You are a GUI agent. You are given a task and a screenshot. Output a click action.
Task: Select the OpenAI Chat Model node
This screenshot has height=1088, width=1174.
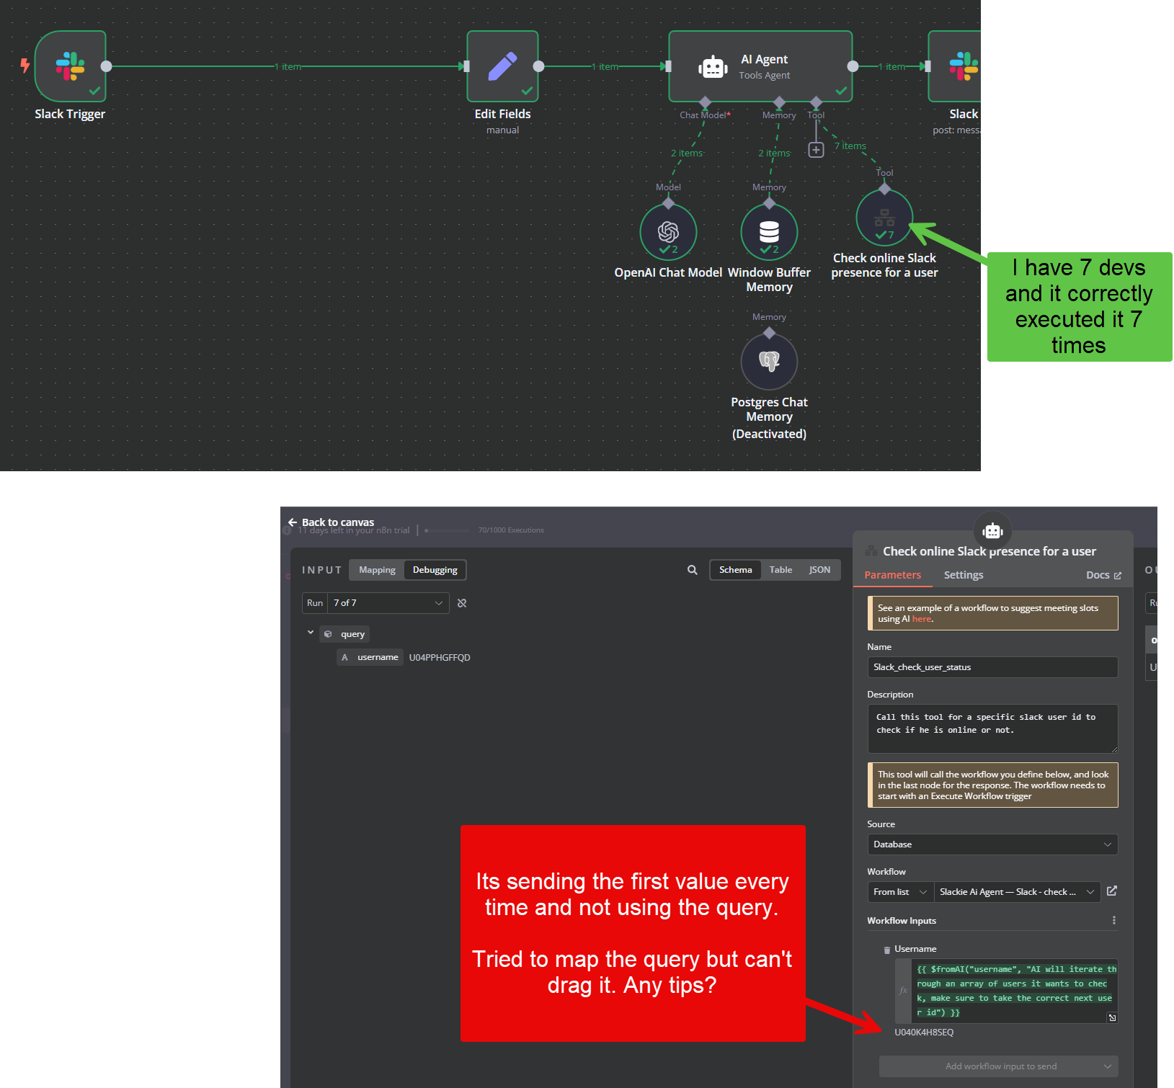(x=668, y=232)
